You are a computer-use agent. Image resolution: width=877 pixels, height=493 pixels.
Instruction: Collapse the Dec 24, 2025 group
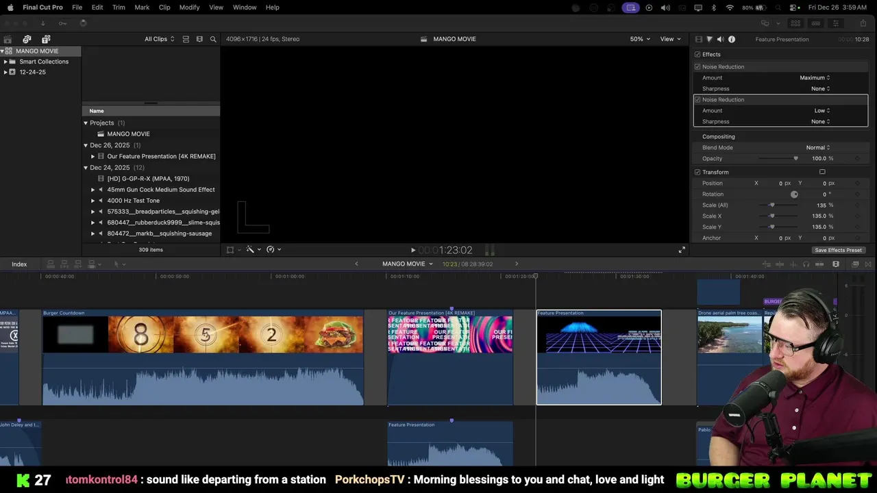[x=86, y=168]
